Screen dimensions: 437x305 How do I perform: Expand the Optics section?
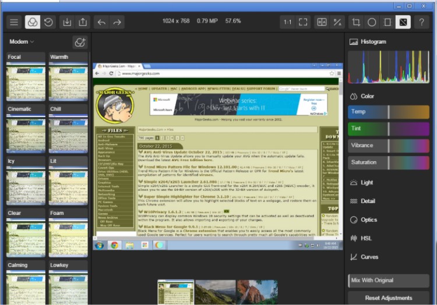pos(364,220)
